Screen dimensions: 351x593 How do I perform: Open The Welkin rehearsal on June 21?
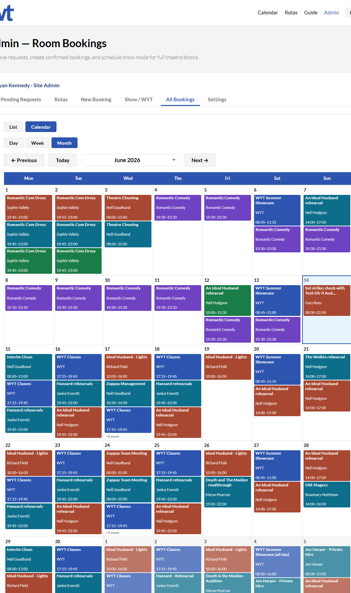click(327, 367)
